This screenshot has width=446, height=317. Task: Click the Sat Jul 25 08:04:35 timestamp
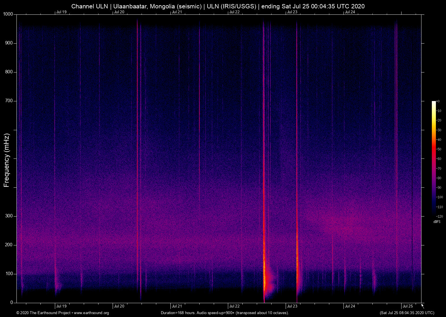click(407, 313)
